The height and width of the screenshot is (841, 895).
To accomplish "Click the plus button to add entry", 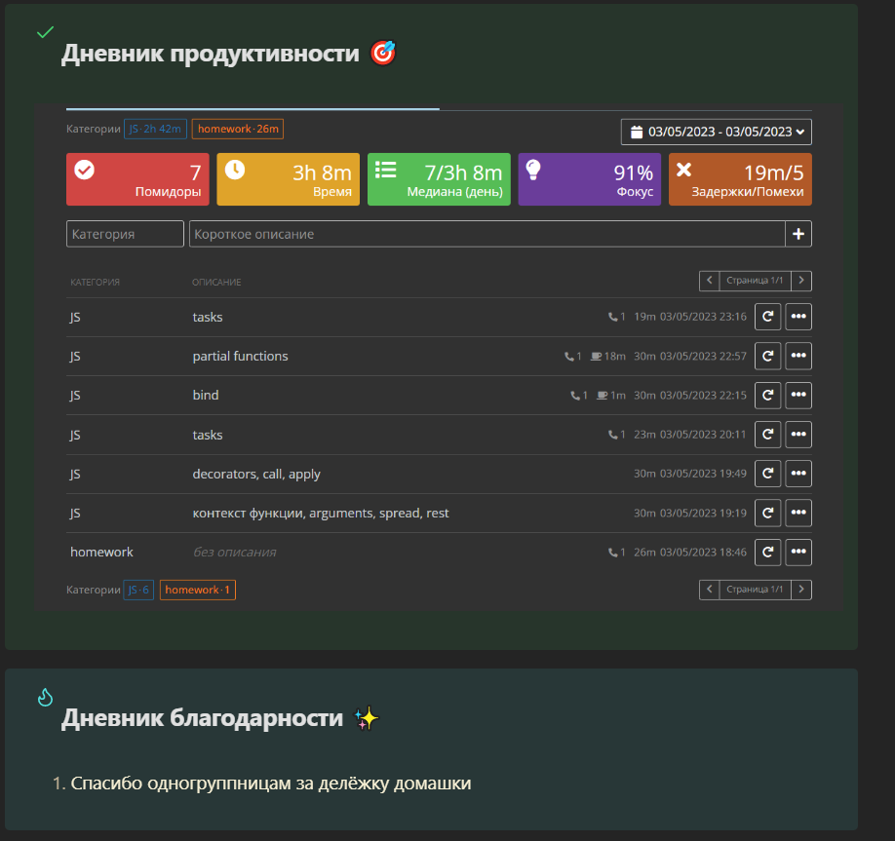I will (x=798, y=234).
